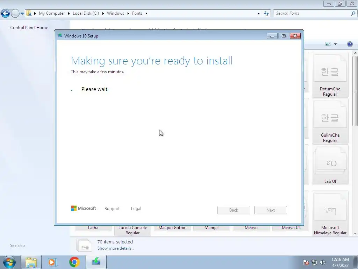Click the Fonts list vertical scrollbar thumb
Screen dimensions: 358x269
pyautogui.click(x=355, y=91)
